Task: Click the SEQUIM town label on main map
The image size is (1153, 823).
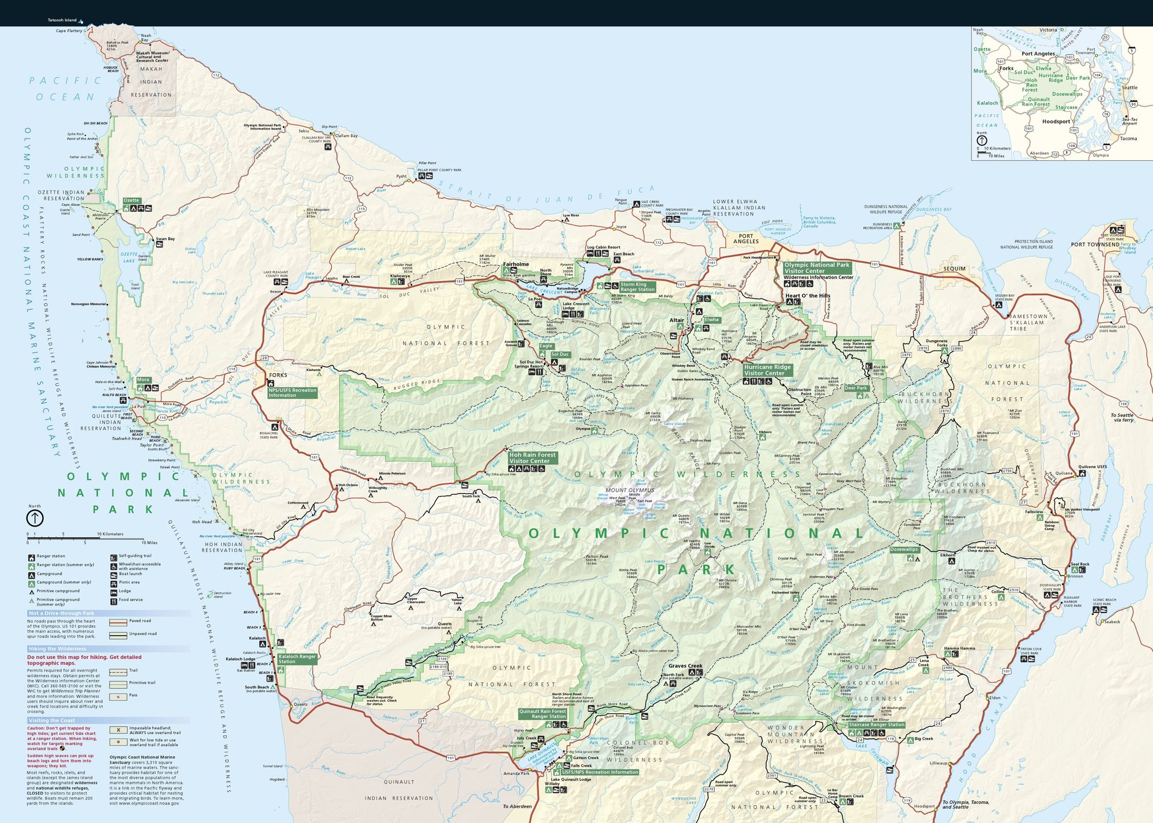Action: tap(954, 269)
